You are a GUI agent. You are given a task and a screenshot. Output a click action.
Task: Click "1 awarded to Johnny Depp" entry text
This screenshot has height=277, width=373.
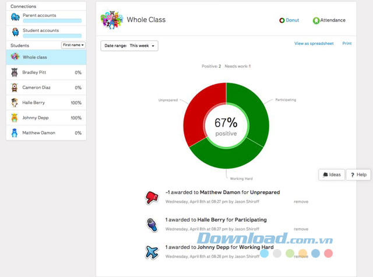pyautogui.click(x=219, y=247)
